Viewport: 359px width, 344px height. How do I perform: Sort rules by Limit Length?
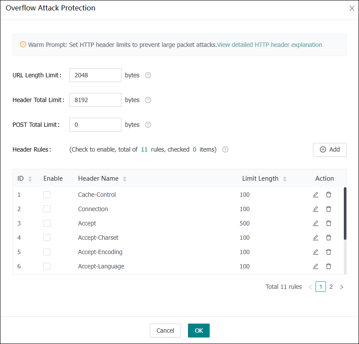[x=285, y=179]
